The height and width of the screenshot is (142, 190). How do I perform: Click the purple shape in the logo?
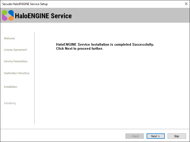point(5,18)
